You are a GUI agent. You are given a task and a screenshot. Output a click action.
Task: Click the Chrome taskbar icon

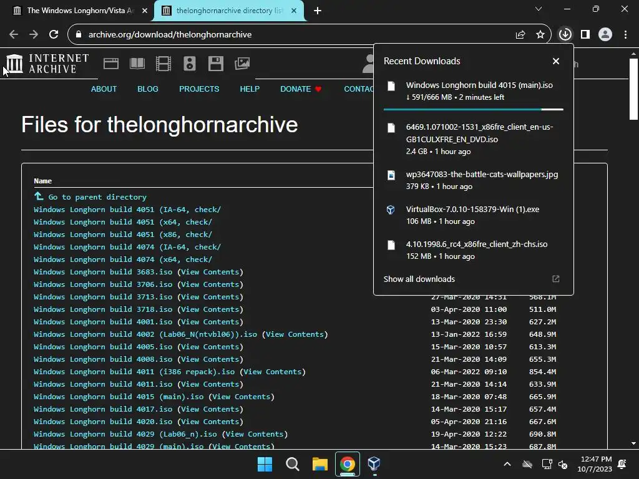pos(348,464)
